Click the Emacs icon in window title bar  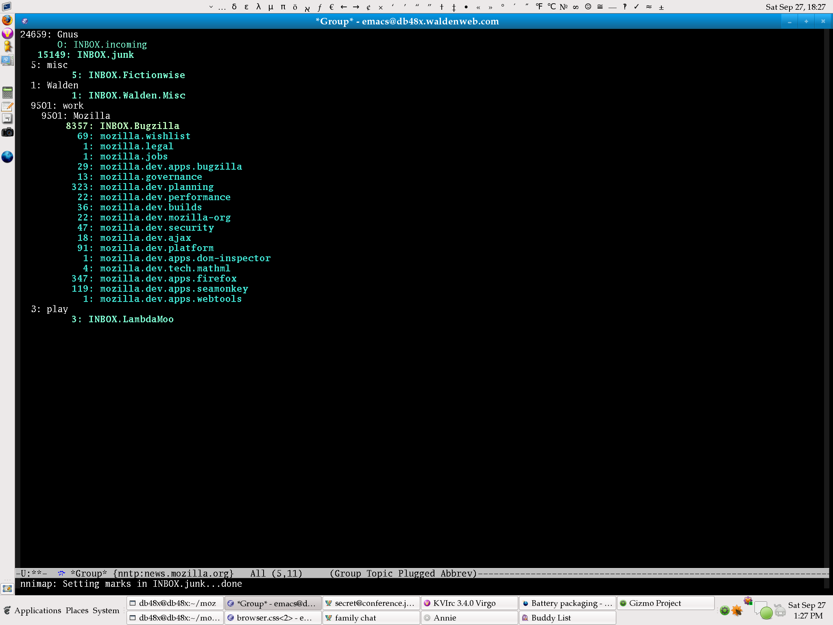[25, 21]
